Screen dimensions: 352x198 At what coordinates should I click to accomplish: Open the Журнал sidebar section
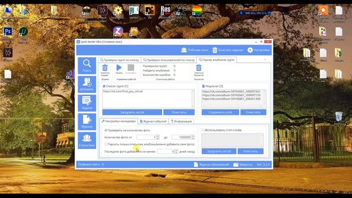coord(87,122)
